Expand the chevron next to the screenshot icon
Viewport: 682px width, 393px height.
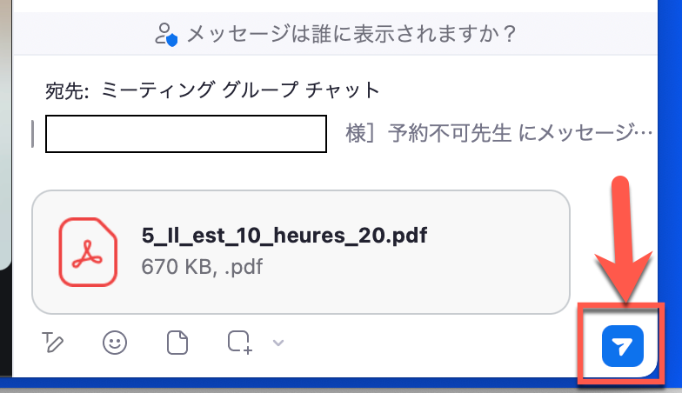(278, 343)
